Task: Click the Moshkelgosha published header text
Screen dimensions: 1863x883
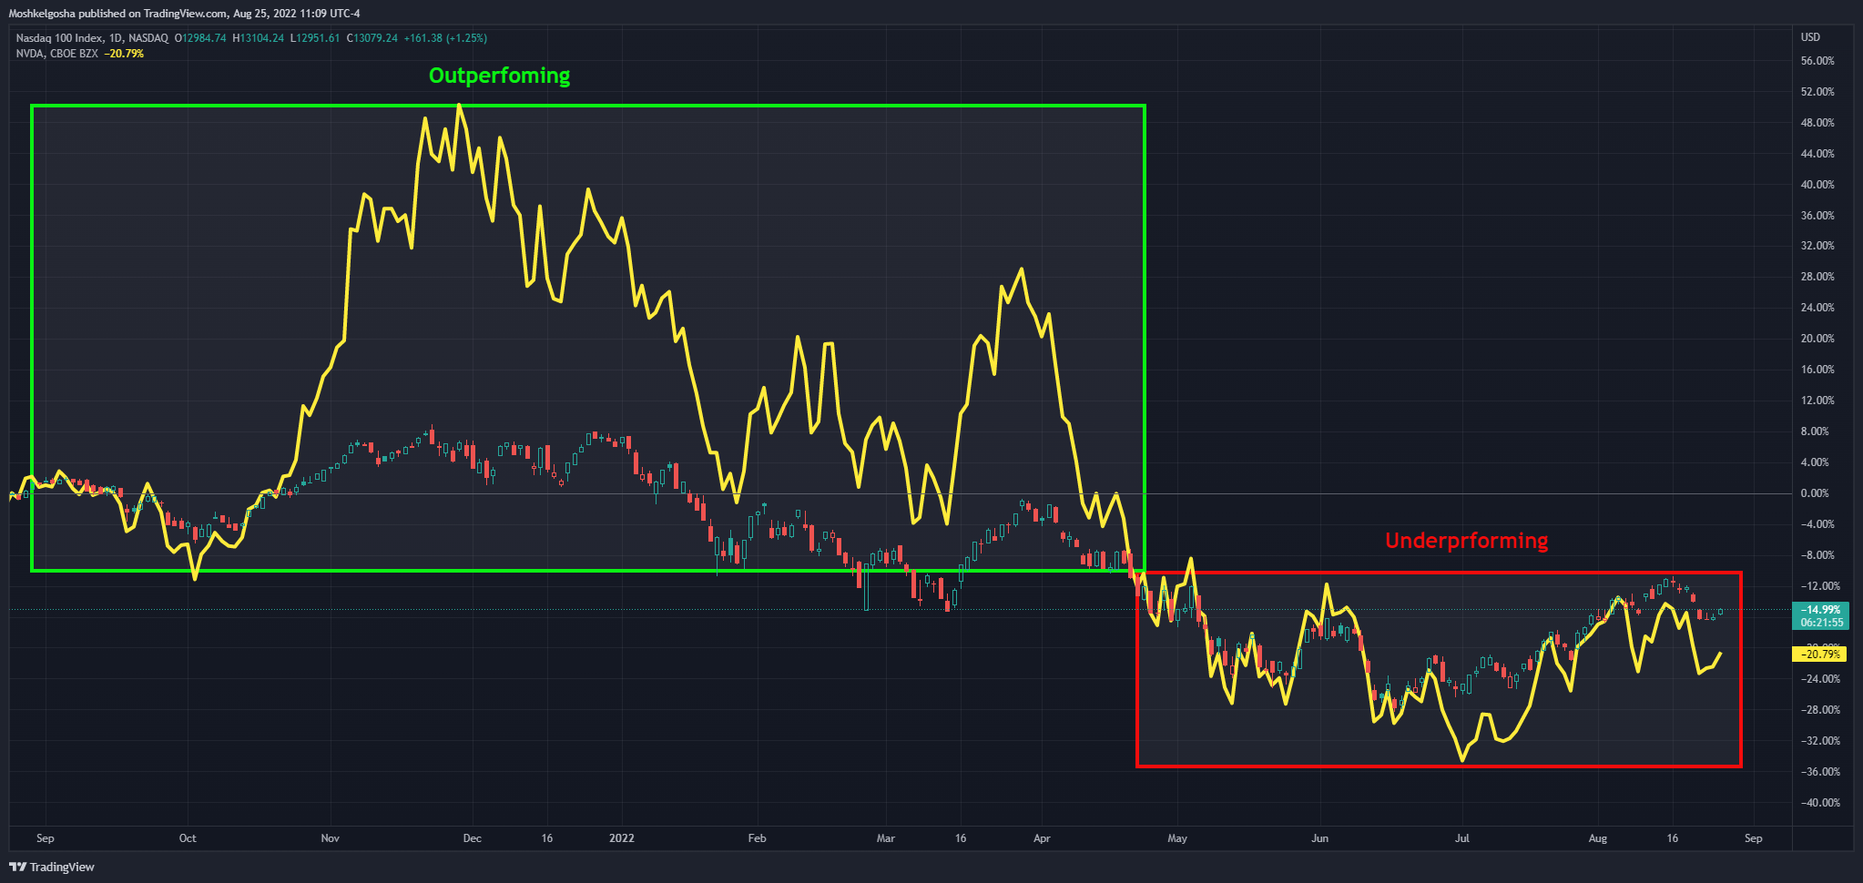Action: pos(185,14)
